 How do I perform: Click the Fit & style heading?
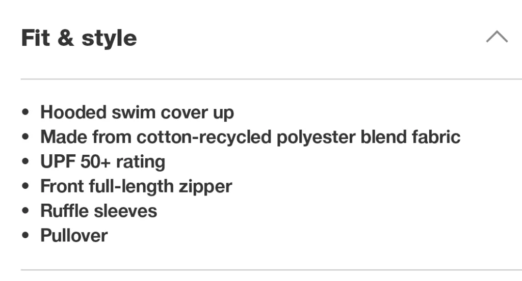pyautogui.click(x=79, y=38)
